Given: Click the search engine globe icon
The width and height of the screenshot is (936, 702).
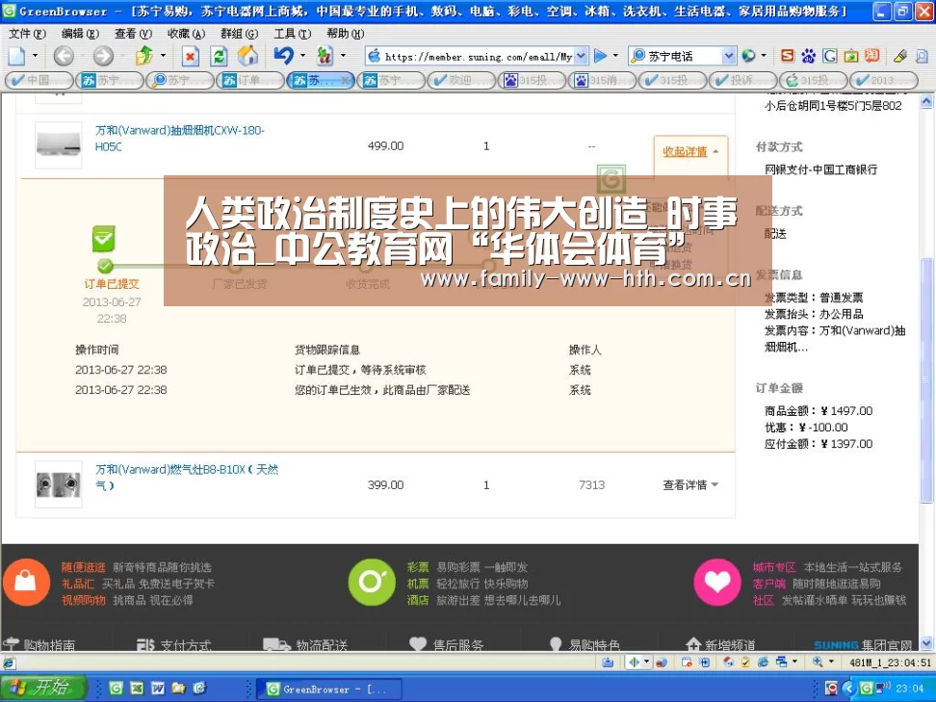Looking at the screenshot, I should pos(748,56).
